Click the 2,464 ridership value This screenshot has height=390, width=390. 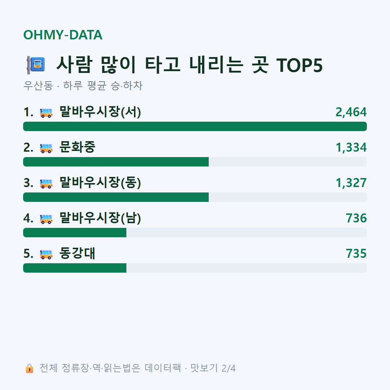351,112
